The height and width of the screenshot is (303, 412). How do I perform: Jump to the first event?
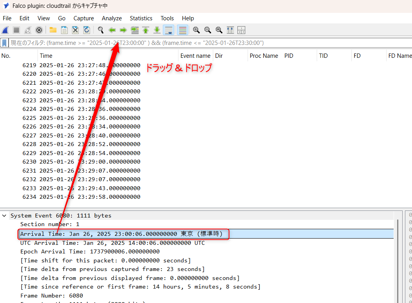146,30
